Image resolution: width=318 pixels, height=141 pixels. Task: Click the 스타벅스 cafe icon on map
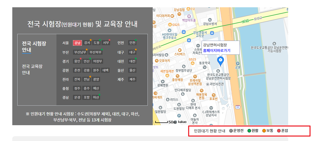(x=179, y=50)
